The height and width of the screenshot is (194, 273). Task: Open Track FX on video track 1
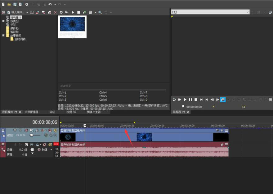pos(37,130)
